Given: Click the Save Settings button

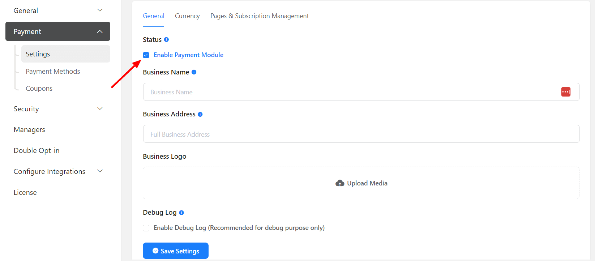Looking at the screenshot, I should [x=176, y=251].
